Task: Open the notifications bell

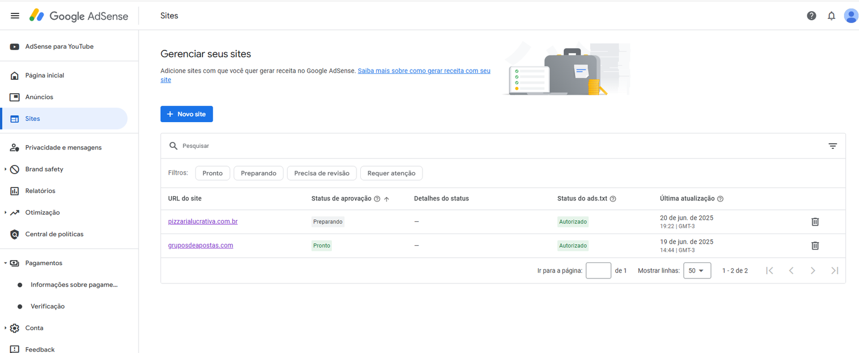Action: point(831,16)
